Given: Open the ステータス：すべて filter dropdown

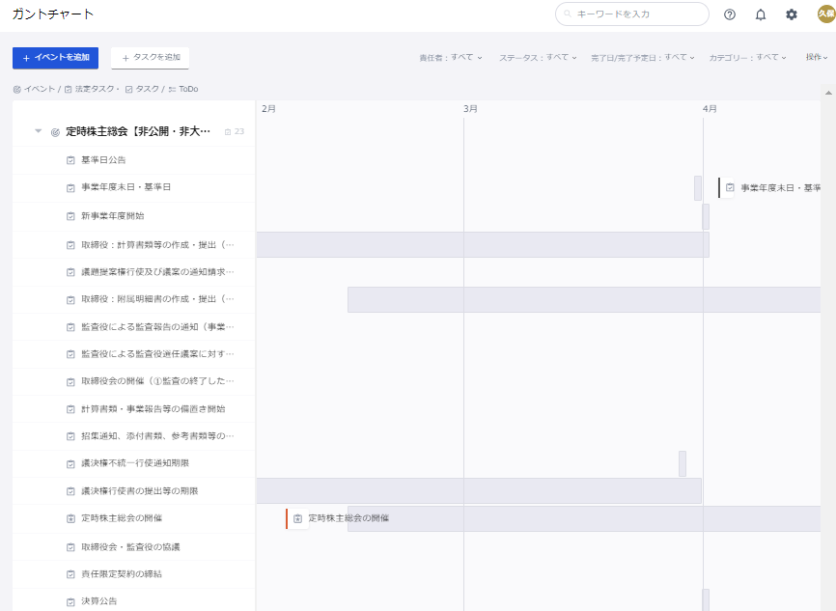Looking at the screenshot, I should click(x=538, y=58).
